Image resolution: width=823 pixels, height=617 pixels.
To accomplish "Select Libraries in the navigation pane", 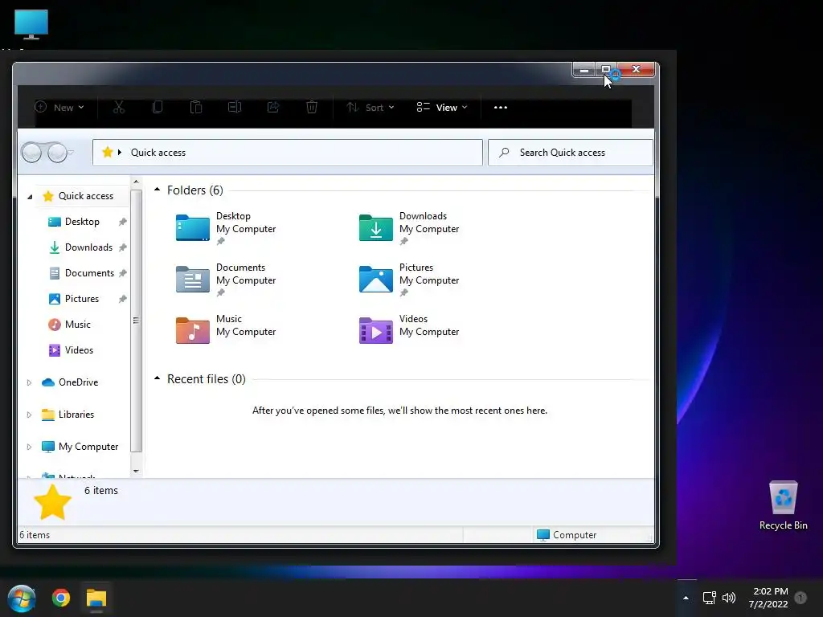I will point(76,415).
